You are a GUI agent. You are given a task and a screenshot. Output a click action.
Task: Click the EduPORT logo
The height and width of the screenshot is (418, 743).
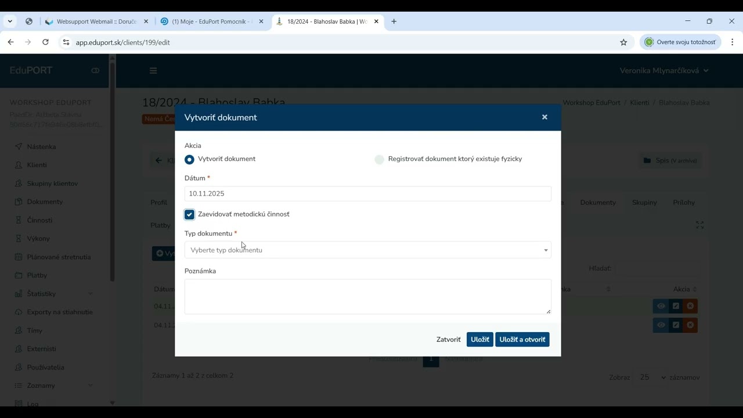(x=31, y=70)
